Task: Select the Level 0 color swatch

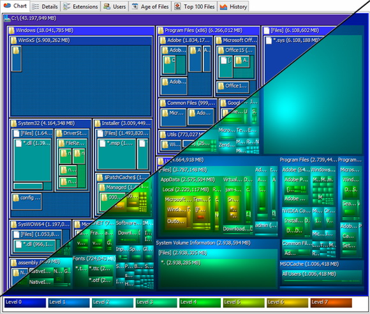Action: 25,303
